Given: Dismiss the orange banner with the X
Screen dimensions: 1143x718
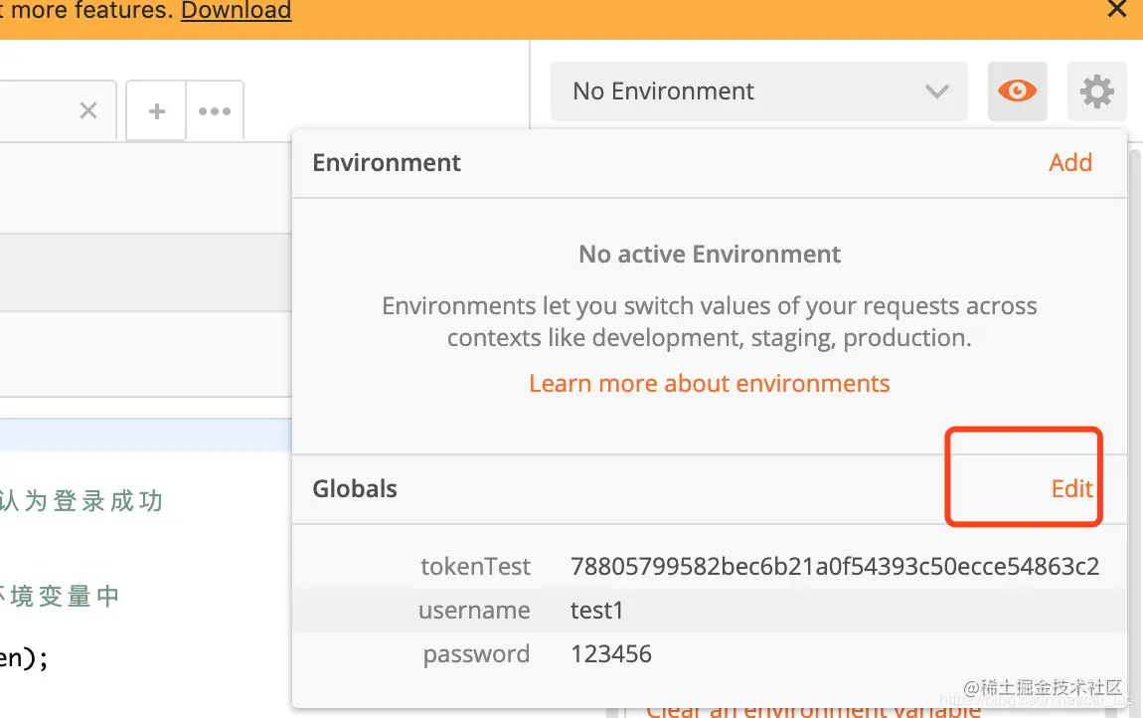Looking at the screenshot, I should 1117,10.
